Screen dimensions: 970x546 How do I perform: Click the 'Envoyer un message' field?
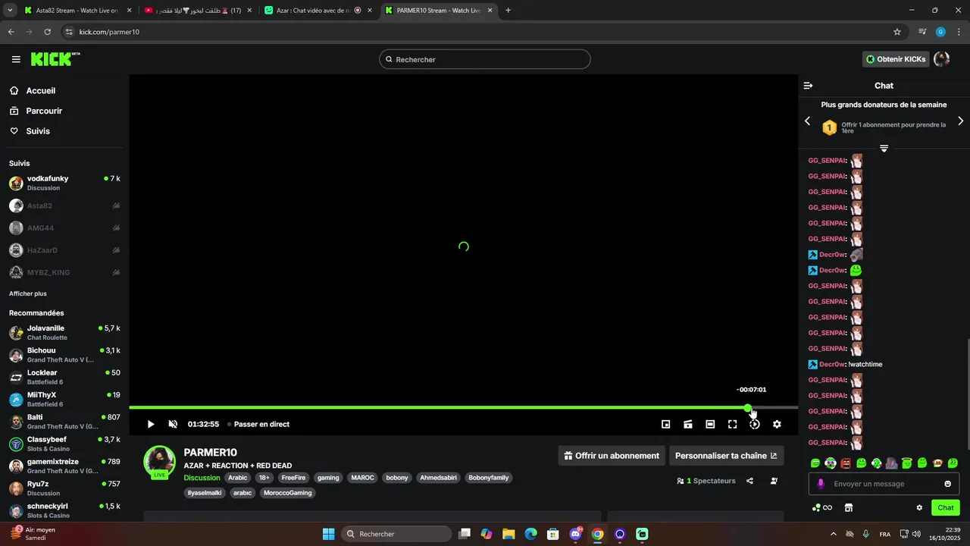pyautogui.click(x=884, y=484)
